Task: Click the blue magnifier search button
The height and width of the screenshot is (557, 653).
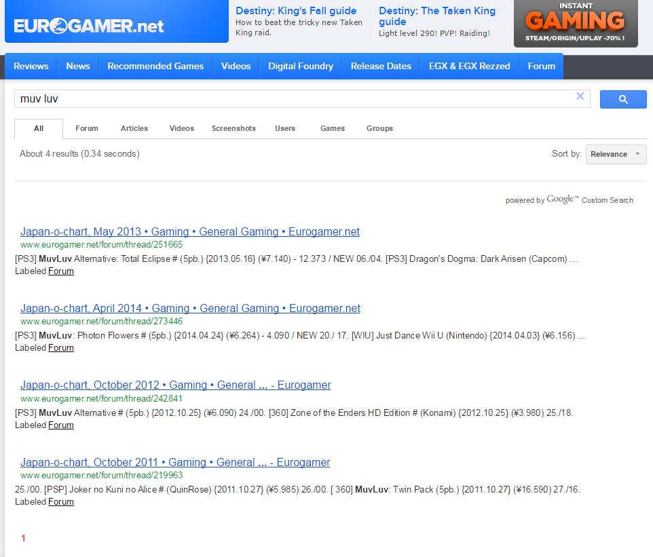Action: (622, 100)
